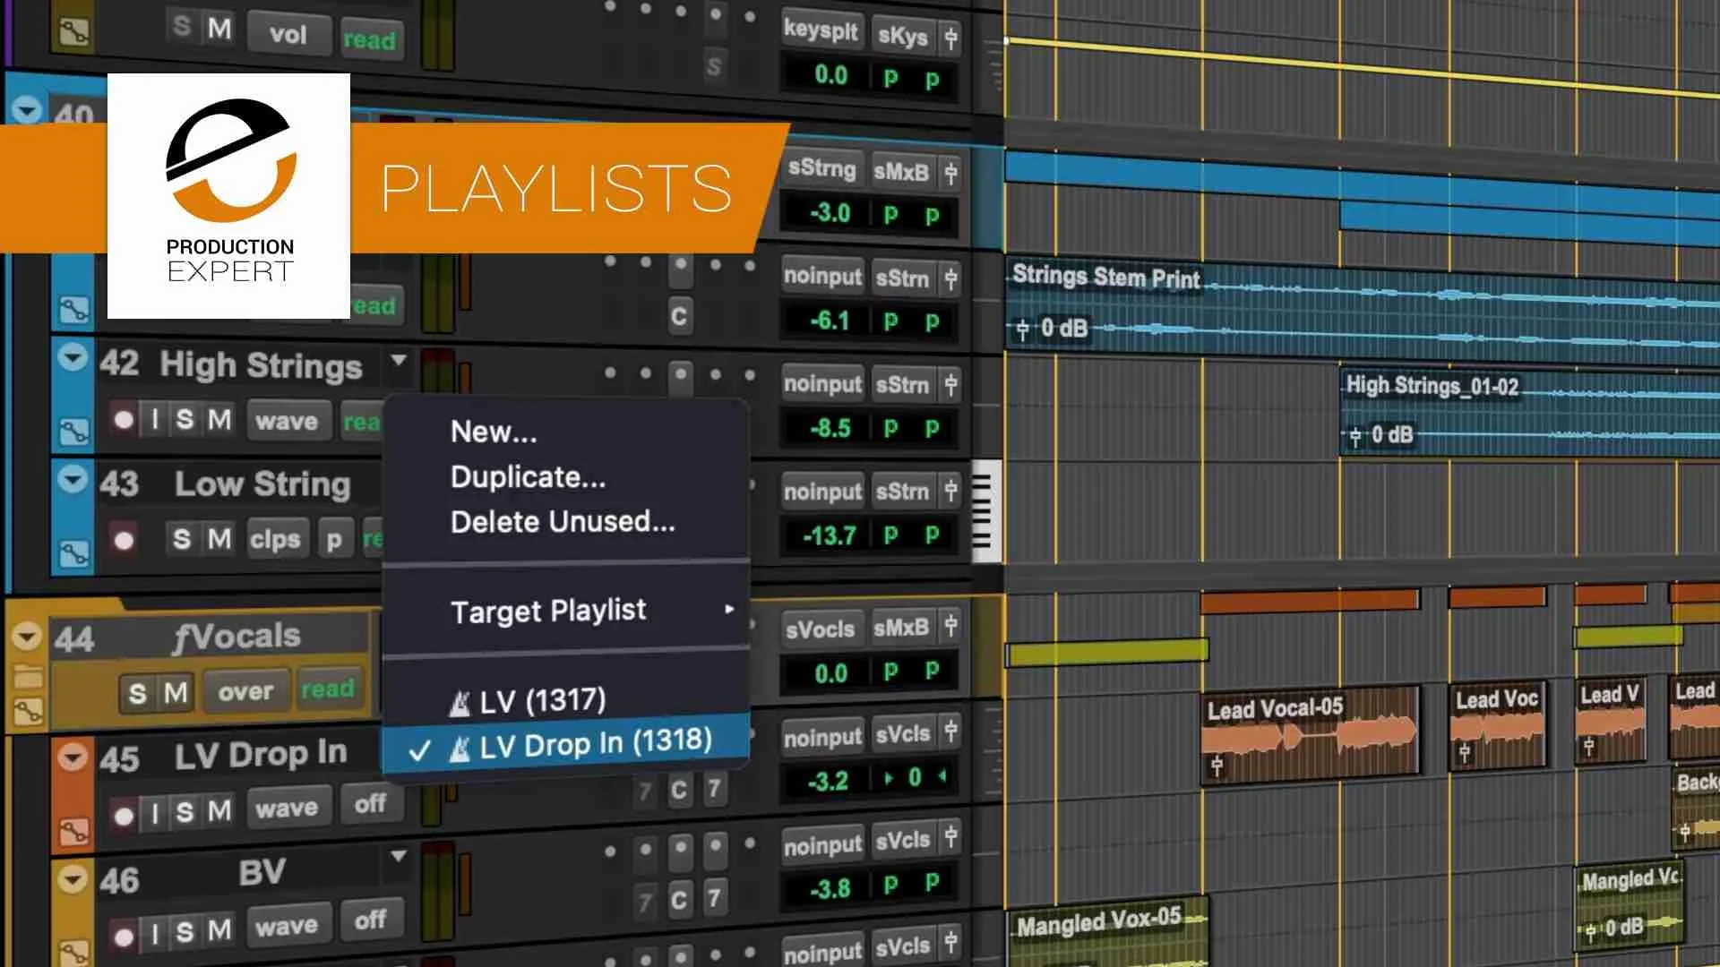
Task: Solo the fVocals track
Action: (137, 690)
